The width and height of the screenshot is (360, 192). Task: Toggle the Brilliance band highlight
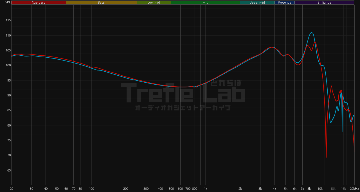324,2
